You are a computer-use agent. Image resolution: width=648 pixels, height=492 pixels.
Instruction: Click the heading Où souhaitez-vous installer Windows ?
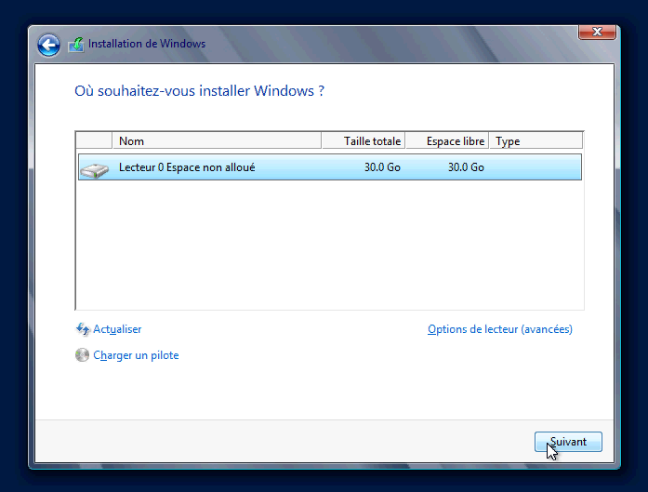[199, 90]
